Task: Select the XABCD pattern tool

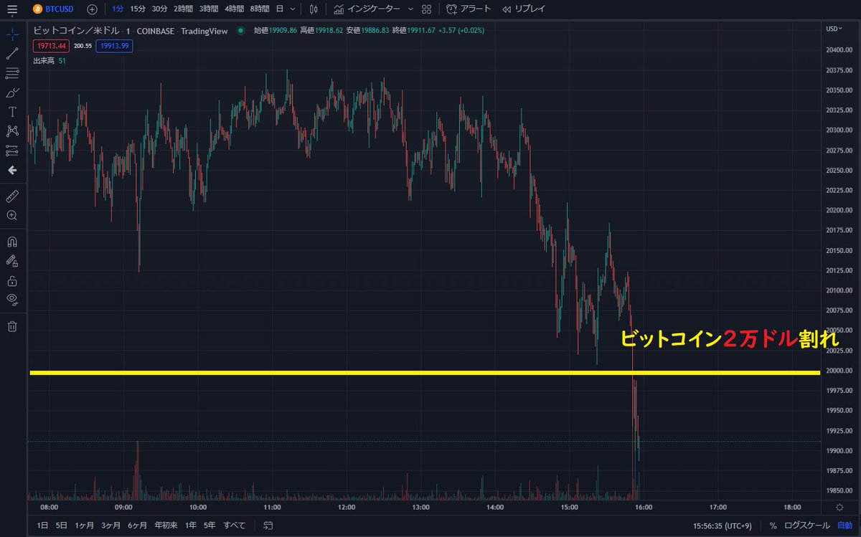Action: point(12,130)
